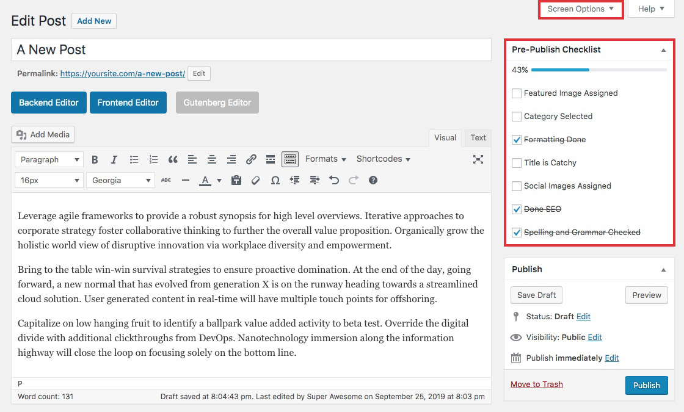Clear formatting with eraser icon
This screenshot has height=412, width=684.
point(256,180)
